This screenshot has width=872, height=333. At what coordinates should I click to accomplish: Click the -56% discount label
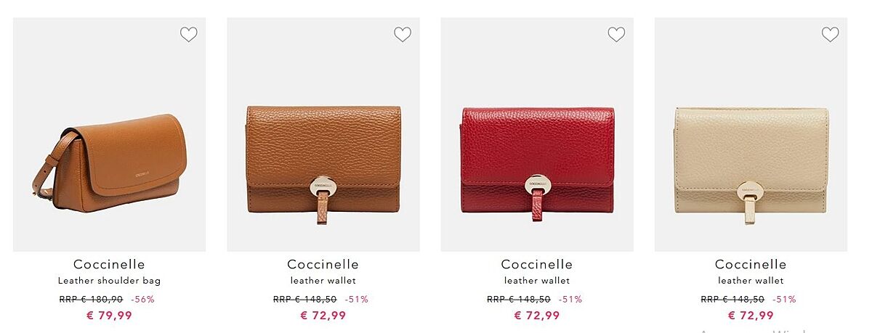click(142, 299)
